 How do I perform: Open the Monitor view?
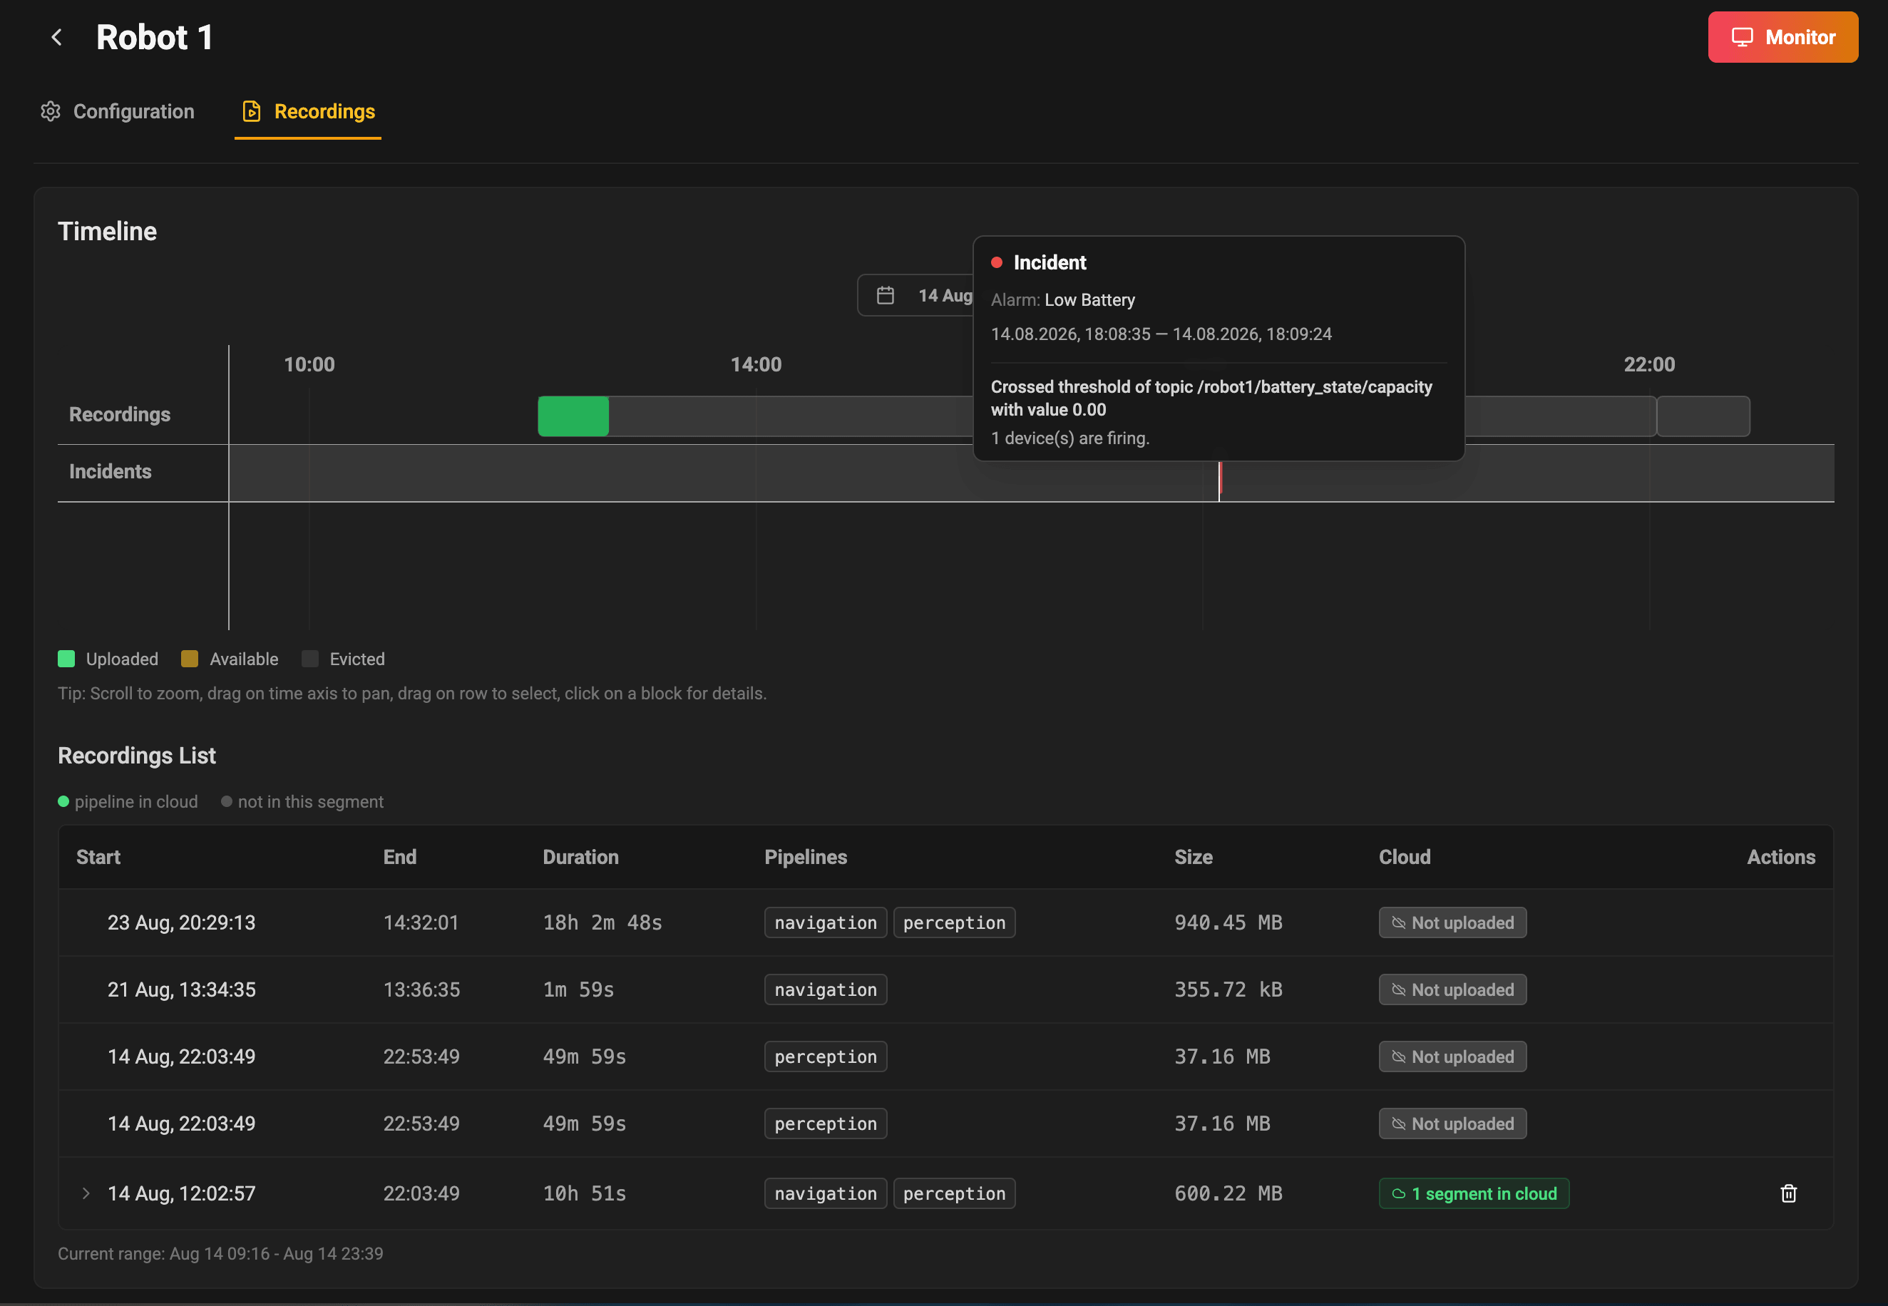1782,37
